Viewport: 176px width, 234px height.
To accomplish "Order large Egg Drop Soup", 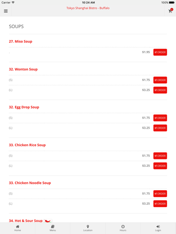I will (160, 128).
